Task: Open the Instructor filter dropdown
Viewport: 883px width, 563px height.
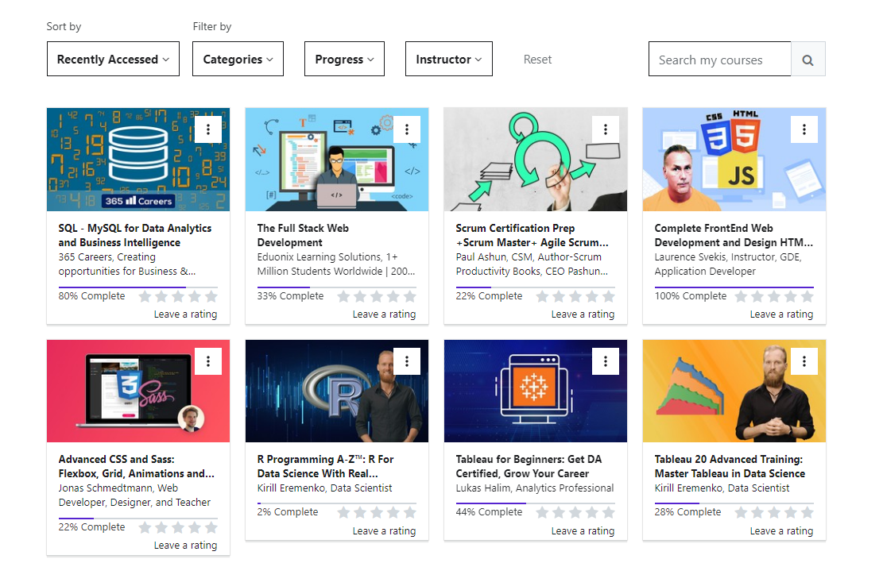Action: (x=449, y=59)
